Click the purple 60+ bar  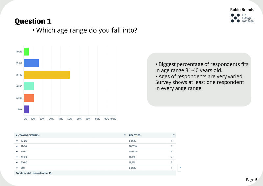click(26, 109)
